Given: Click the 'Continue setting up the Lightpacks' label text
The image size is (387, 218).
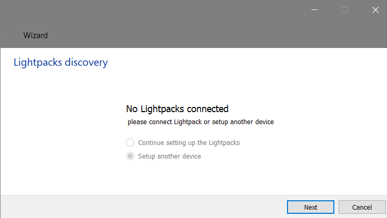Looking at the screenshot, I should pos(189,142).
